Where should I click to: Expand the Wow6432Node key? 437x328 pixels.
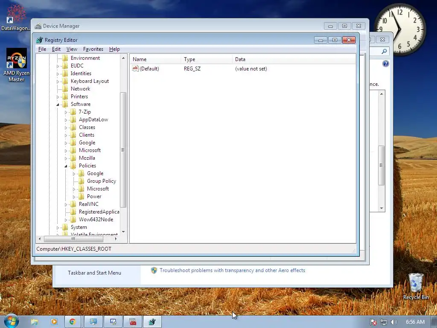66,220
